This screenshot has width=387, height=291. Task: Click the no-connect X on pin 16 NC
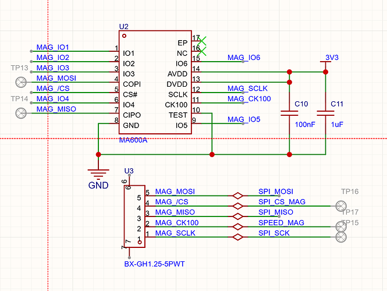[202, 51]
